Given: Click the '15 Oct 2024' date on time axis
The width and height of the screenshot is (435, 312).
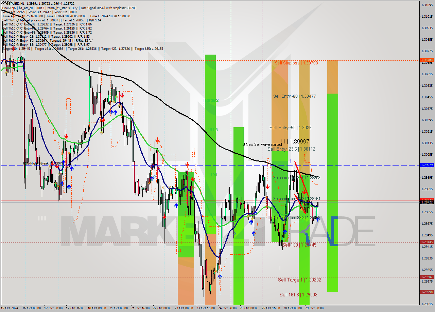Looking at the screenshot, I should [10, 308].
